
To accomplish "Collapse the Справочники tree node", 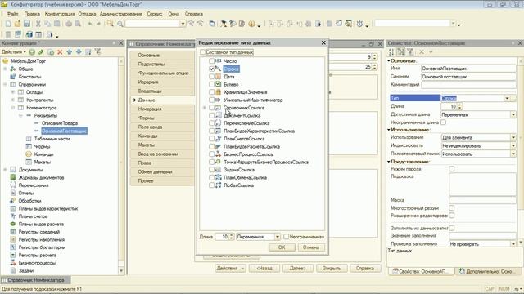I will point(5,84).
